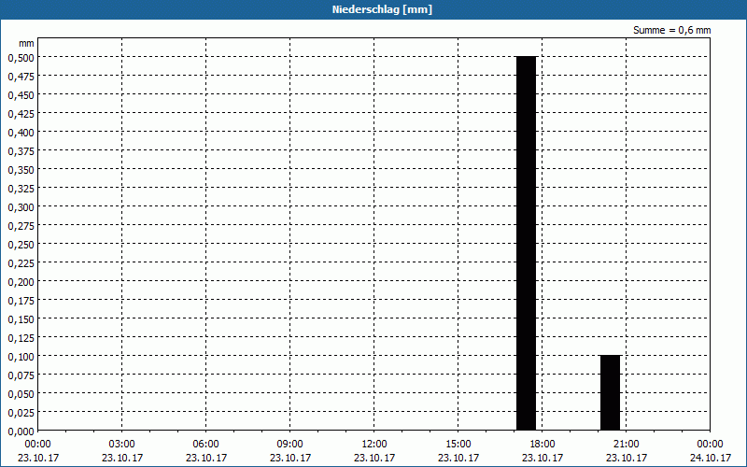Click the 0,450 y-axis value

coord(21,95)
